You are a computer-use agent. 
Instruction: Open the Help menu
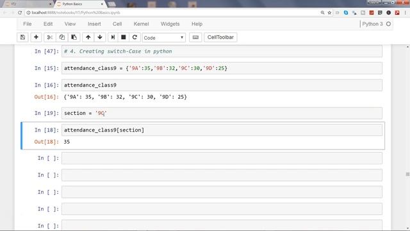(197, 24)
